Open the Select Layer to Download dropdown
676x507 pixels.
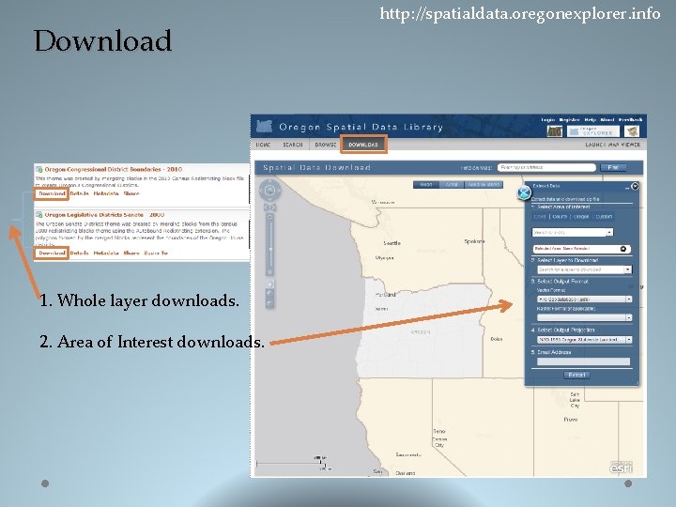point(585,269)
